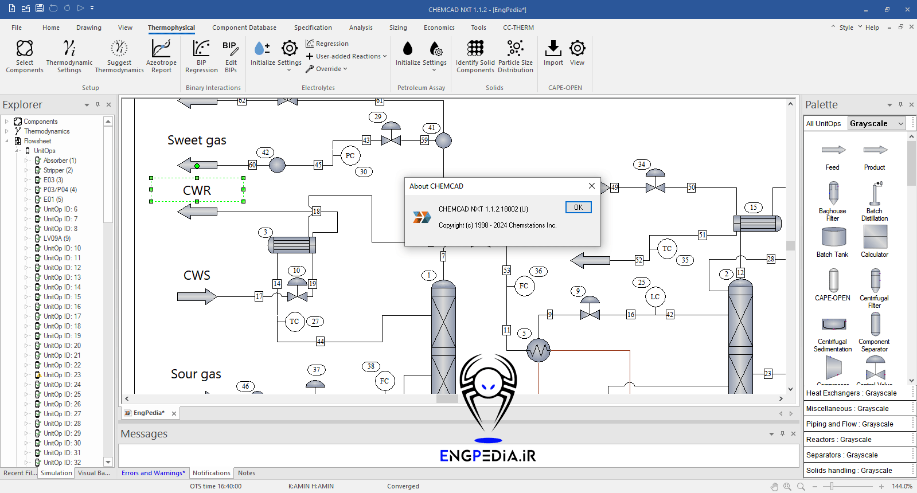Switch to Component Database tab
The image size is (917, 493).
point(244,28)
